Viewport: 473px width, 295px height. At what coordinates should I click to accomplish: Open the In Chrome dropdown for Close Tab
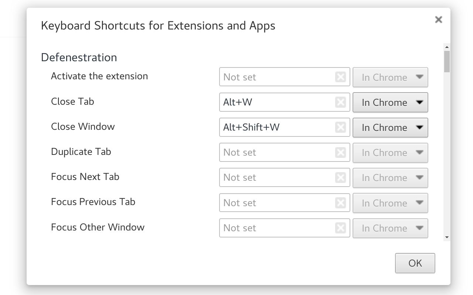(390, 102)
